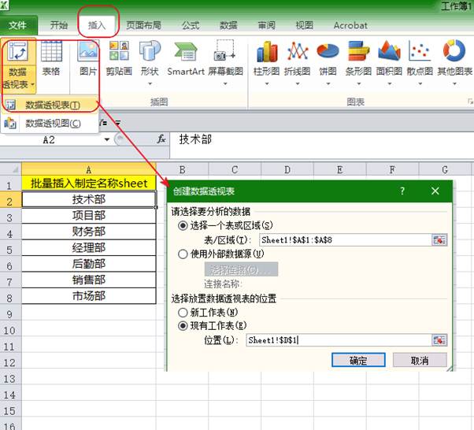Click the 取消 button in dialog
The image size is (474, 430).
(x=420, y=360)
